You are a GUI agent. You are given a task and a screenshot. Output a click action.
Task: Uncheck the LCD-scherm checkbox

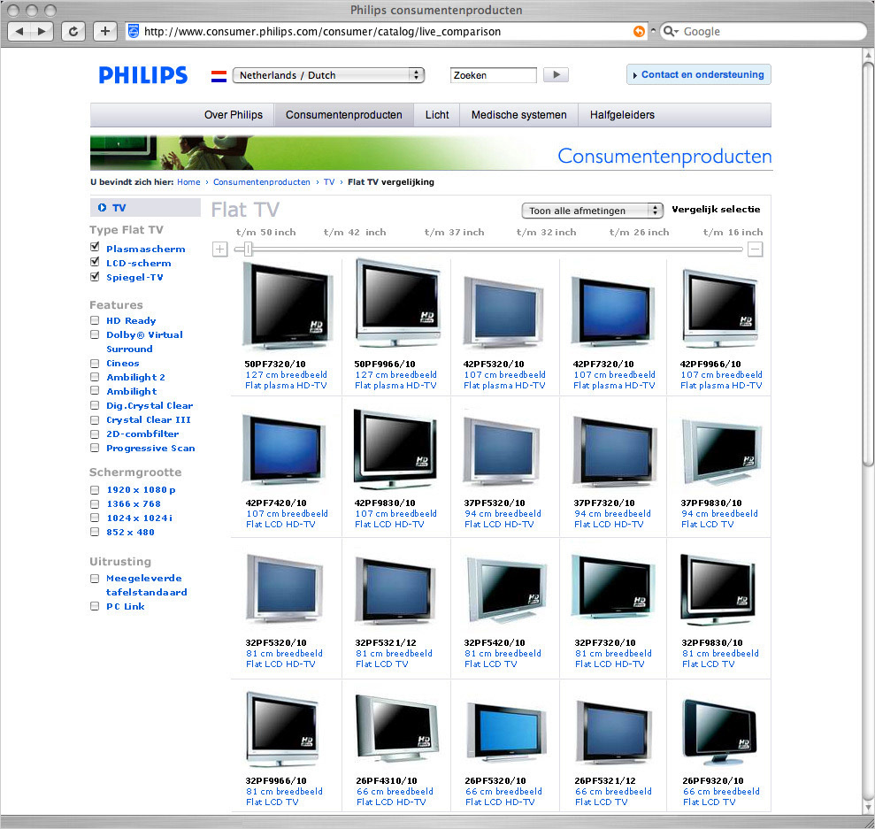(x=95, y=262)
